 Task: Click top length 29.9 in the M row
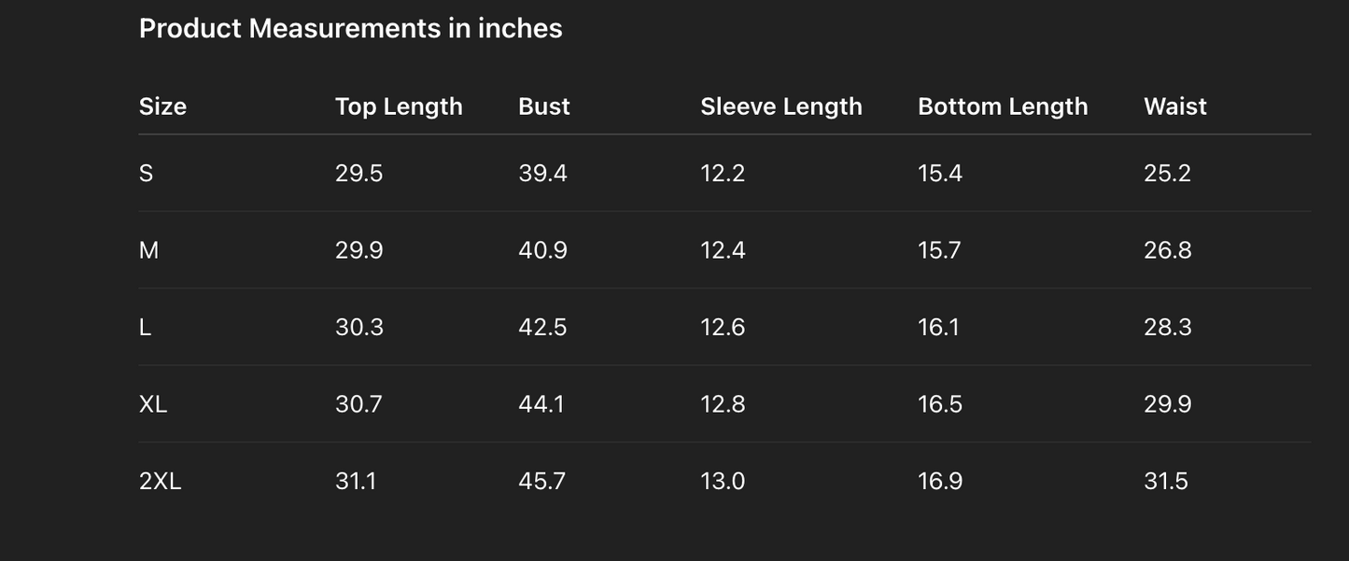coord(358,250)
